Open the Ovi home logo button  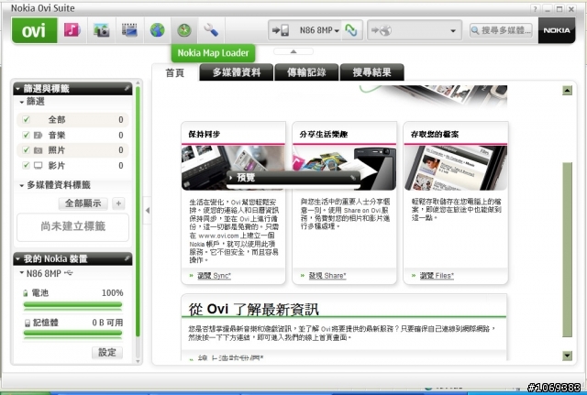tap(35, 30)
